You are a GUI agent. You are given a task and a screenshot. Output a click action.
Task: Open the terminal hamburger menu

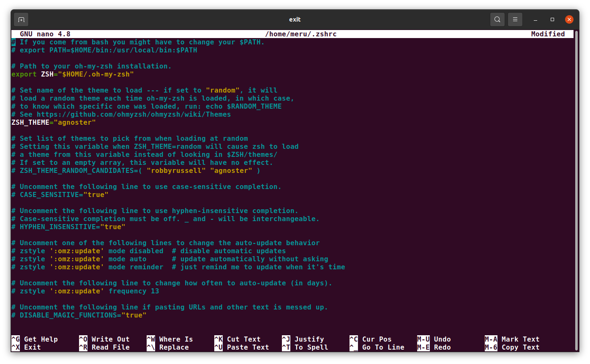point(515,19)
